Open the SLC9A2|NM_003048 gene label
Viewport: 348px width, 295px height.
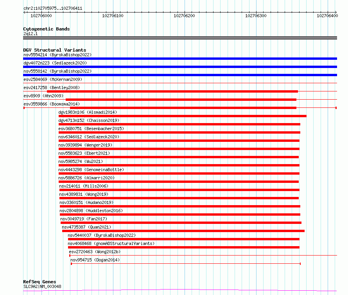[x=42, y=286]
